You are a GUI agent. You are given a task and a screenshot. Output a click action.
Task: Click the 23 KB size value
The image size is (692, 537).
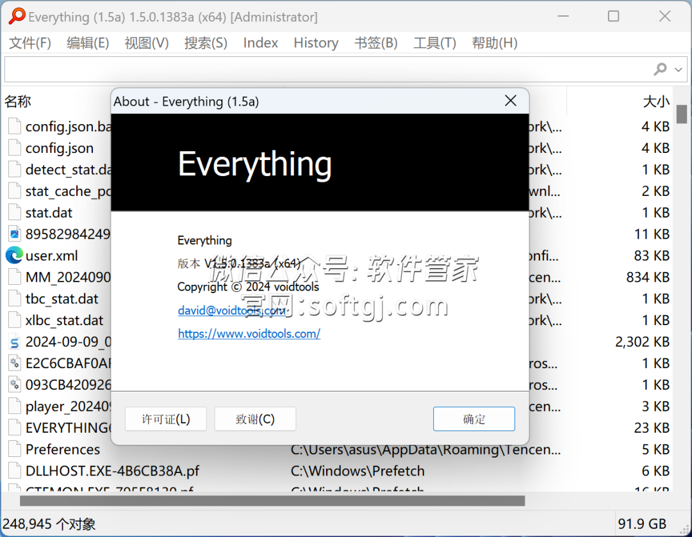(652, 428)
